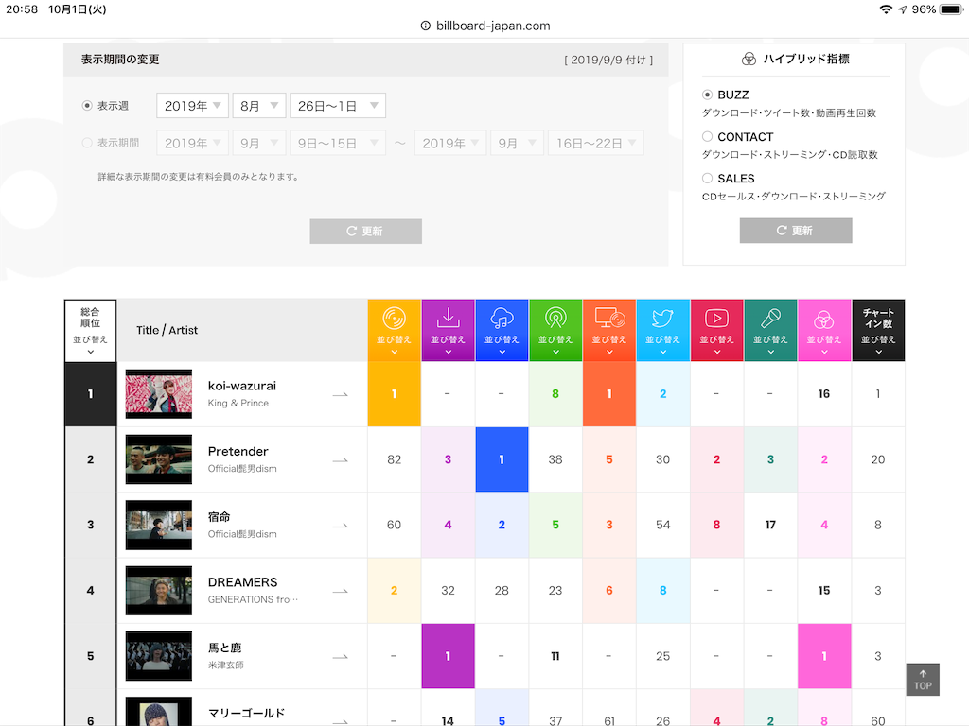Open the 16日〜22日 dropdown

[596, 143]
